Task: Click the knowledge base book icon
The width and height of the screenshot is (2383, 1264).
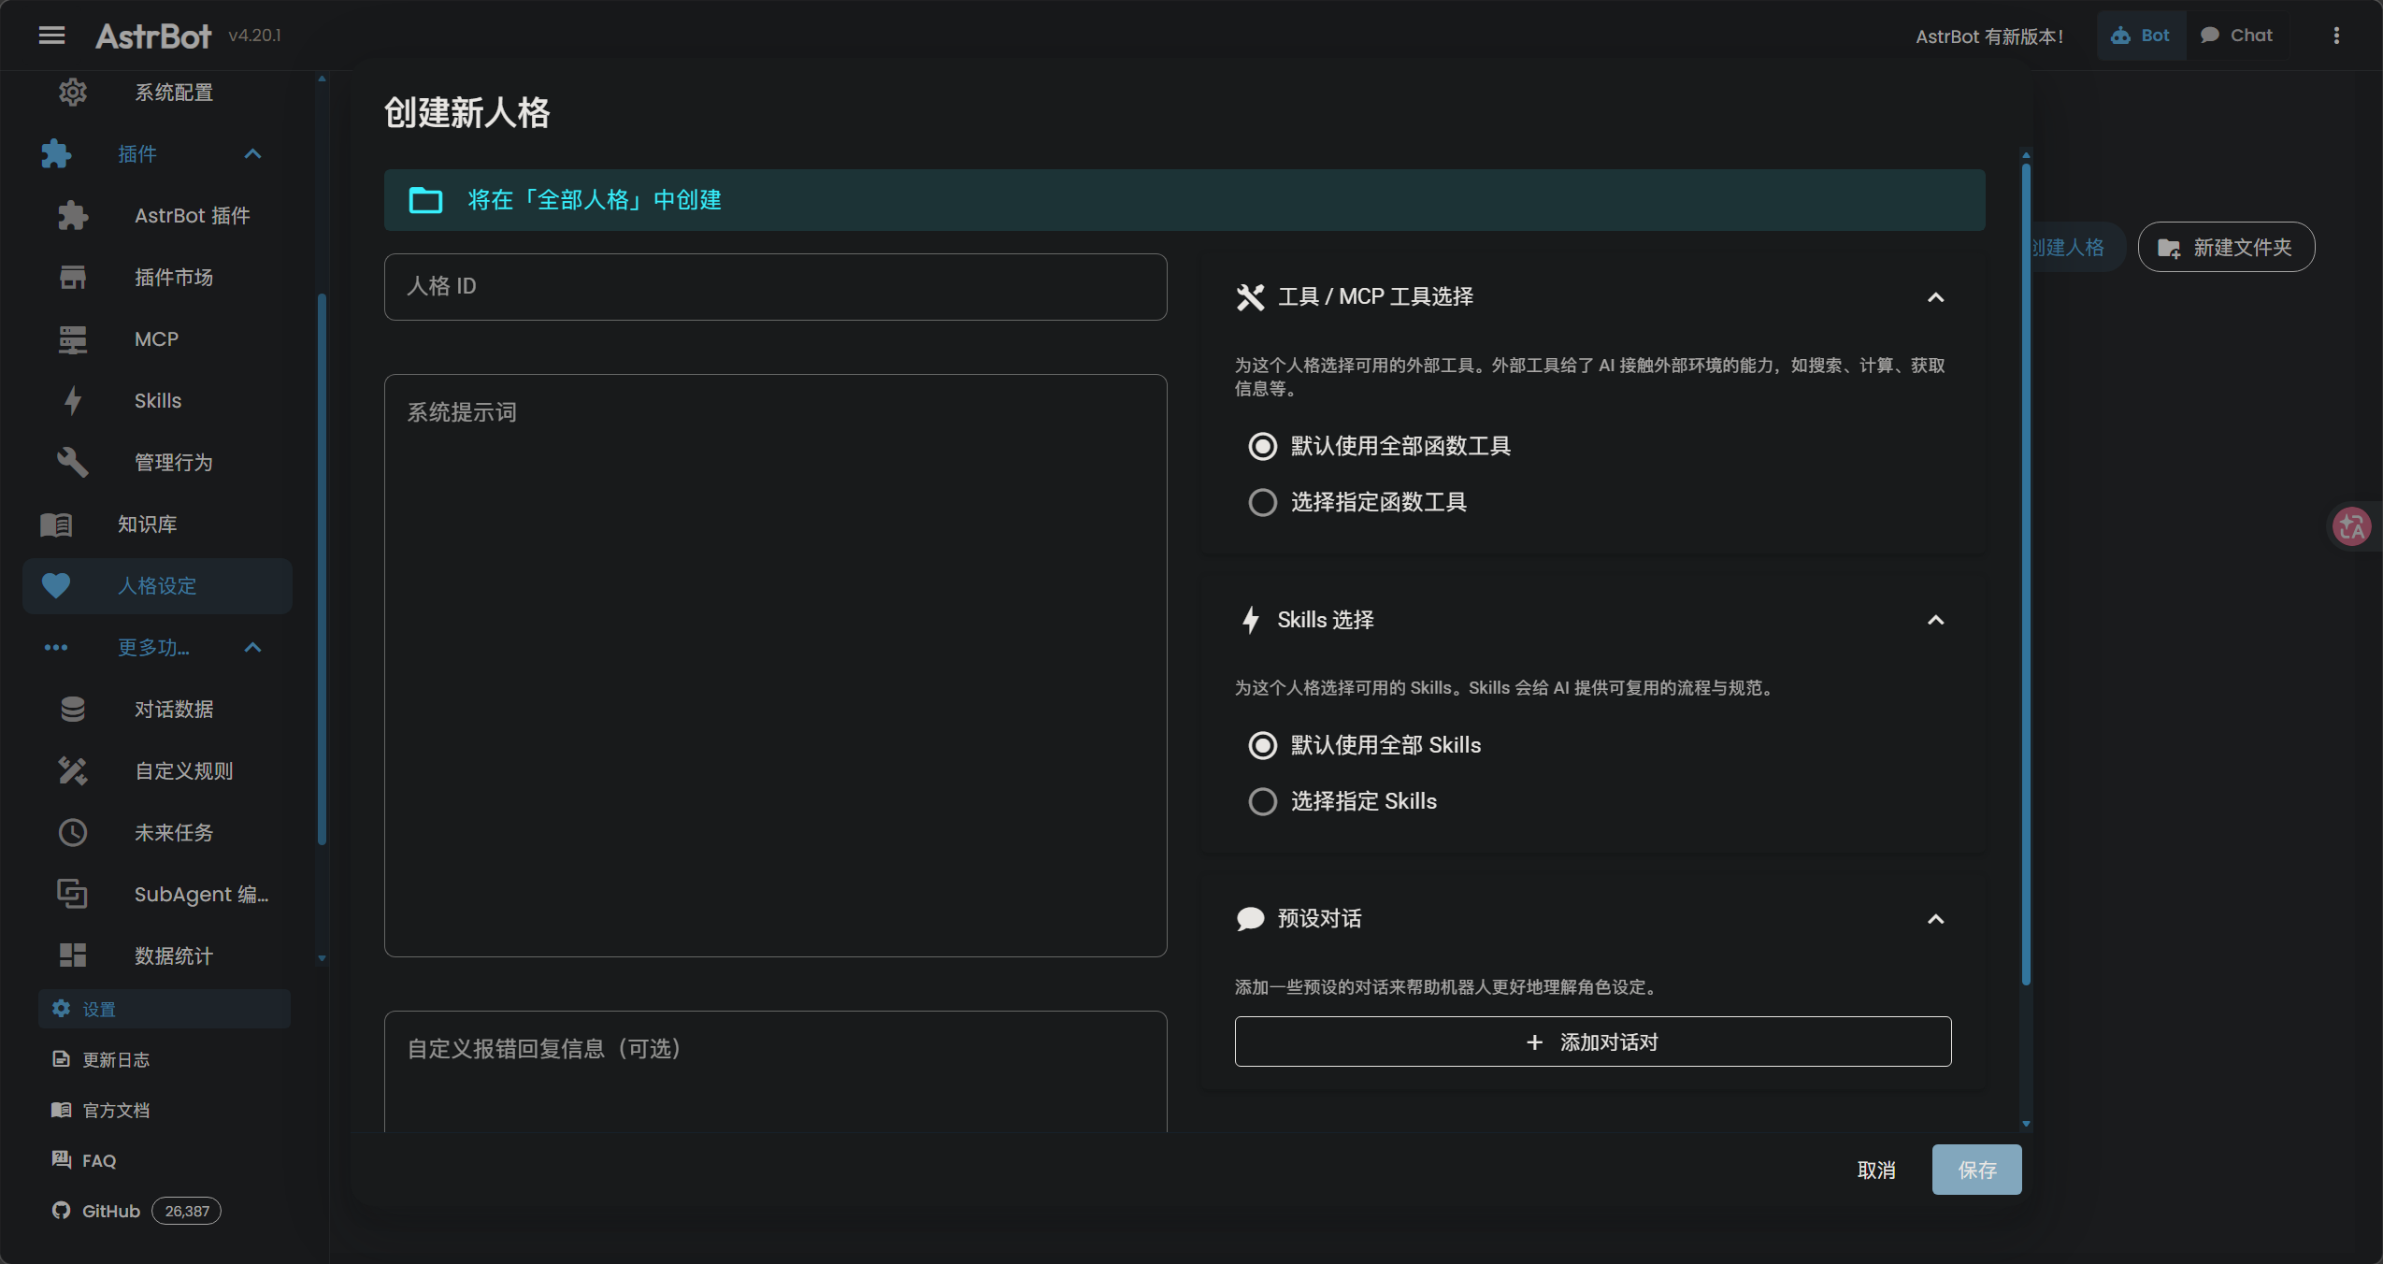Action: [x=56, y=524]
